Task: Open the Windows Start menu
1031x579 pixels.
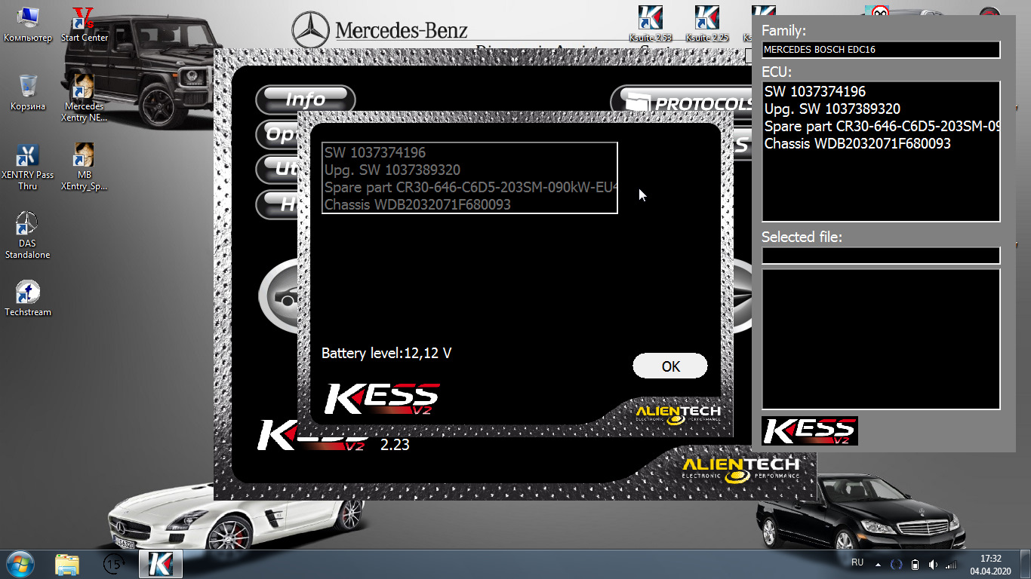Action: point(20,563)
